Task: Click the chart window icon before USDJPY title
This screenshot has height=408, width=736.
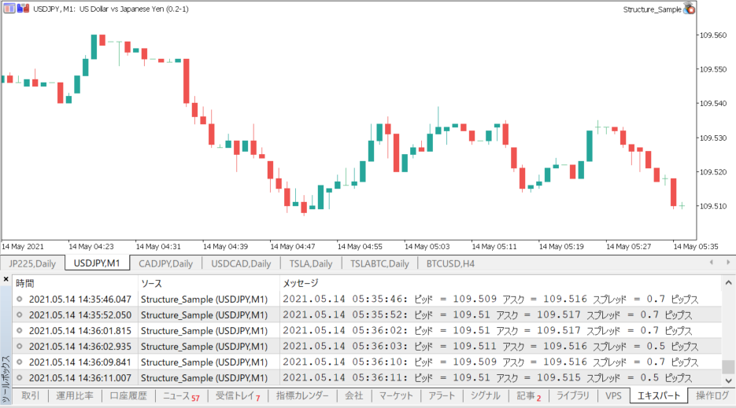Action: (x=8, y=9)
